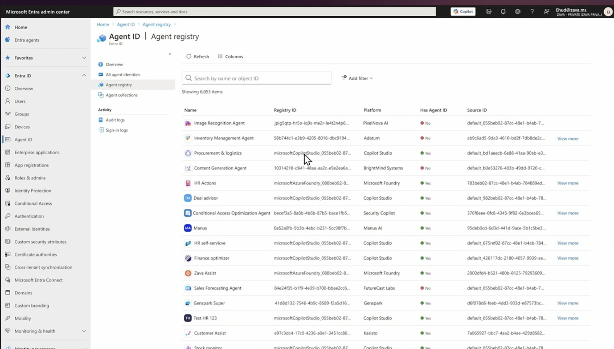Click the search by name field
Viewport: 614px width, 349px height.
click(x=256, y=78)
